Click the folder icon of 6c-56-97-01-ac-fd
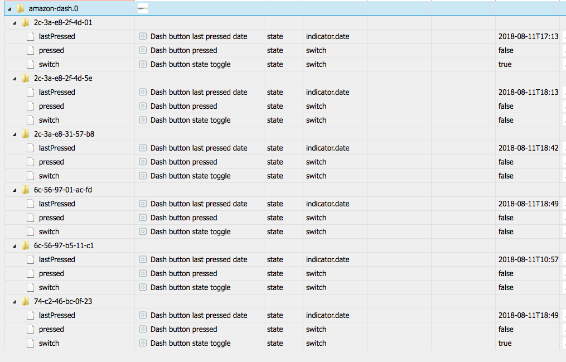The image size is (566, 362). tap(25, 190)
